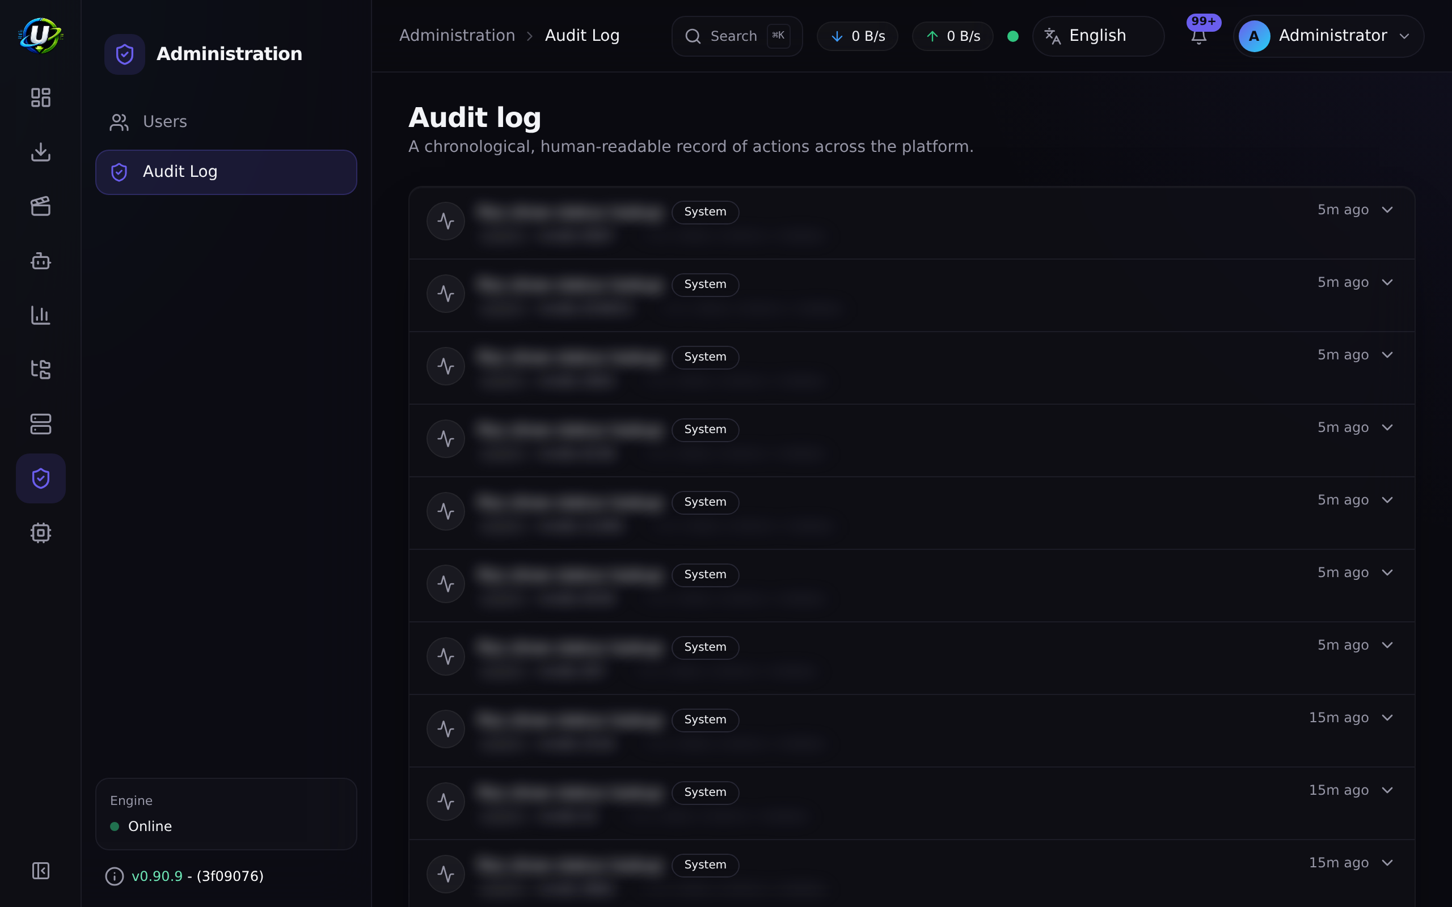Viewport: 1452px width, 907px height.
Task: Open the dashboard grid icon in sidebar
Action: pyautogui.click(x=40, y=97)
